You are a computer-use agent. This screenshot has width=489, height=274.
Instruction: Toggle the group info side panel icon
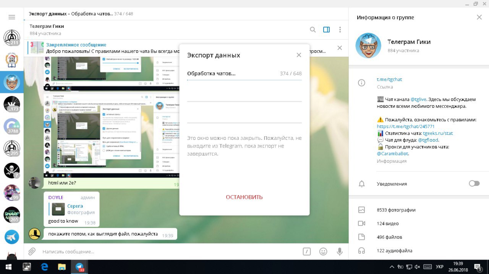[327, 30]
